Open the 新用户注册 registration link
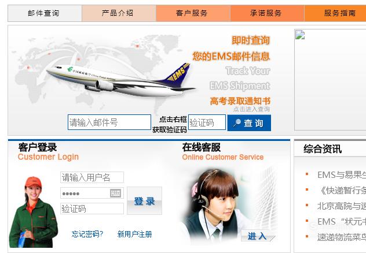Screen dimensions: 366x253 (135, 234)
